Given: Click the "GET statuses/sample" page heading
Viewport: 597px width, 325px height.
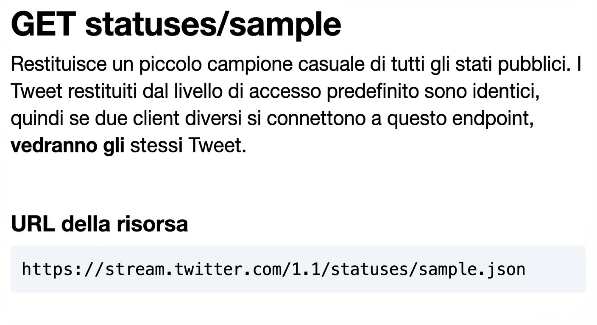Looking at the screenshot, I should pyautogui.click(x=176, y=25).
